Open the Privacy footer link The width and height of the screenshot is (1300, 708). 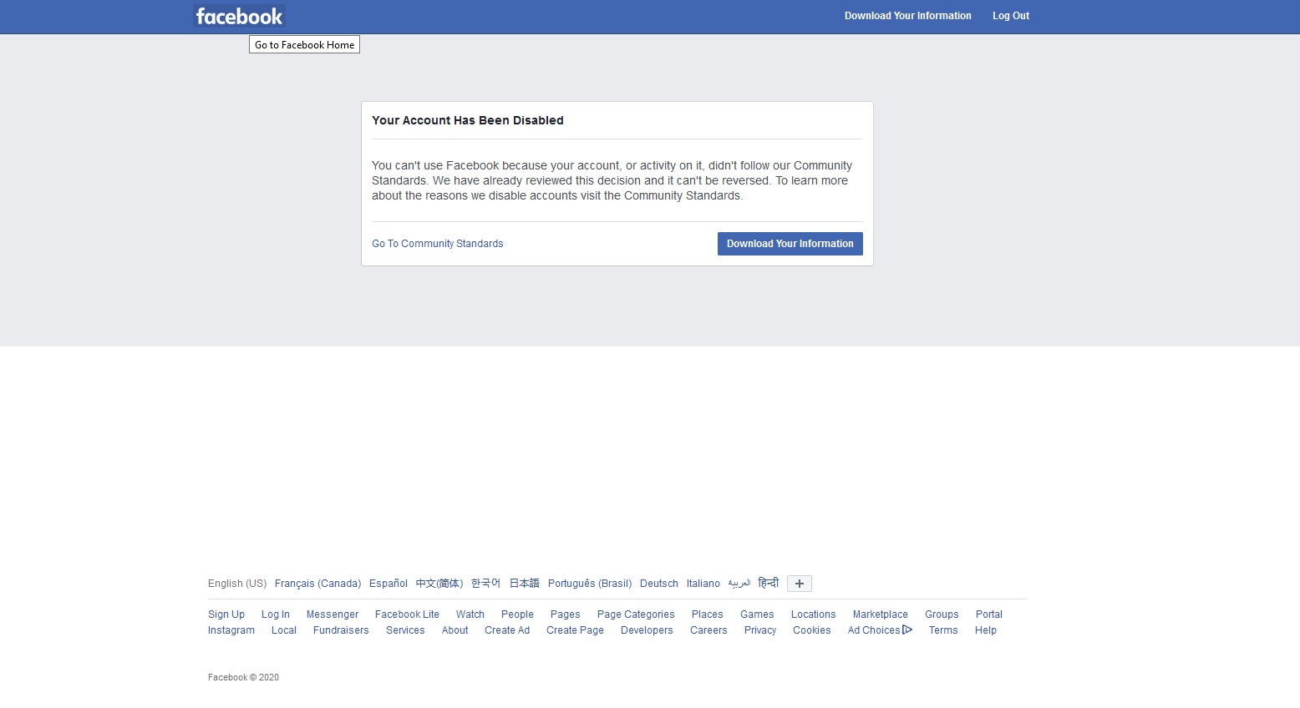(760, 630)
